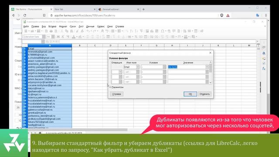Open the Файл menu
The height and width of the screenshot is (157, 279).
[26, 26]
